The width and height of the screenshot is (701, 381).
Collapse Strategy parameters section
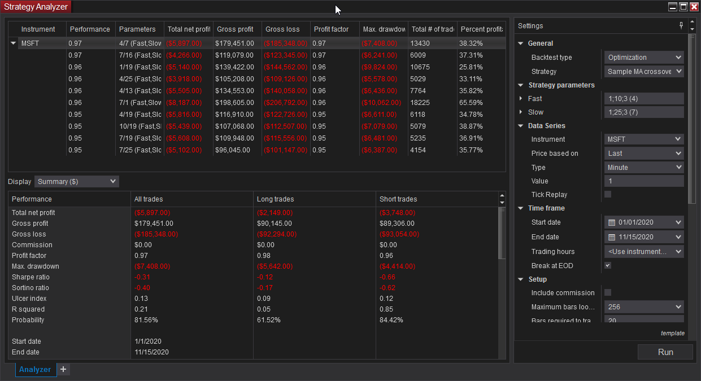[x=521, y=85]
